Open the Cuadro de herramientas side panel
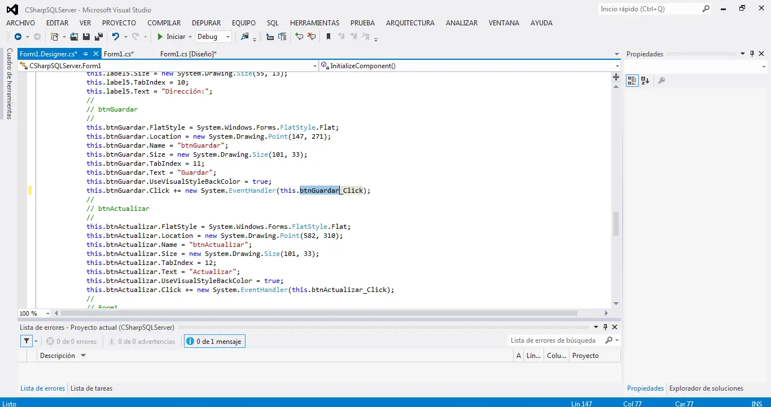This screenshot has height=407, width=771. [9, 83]
